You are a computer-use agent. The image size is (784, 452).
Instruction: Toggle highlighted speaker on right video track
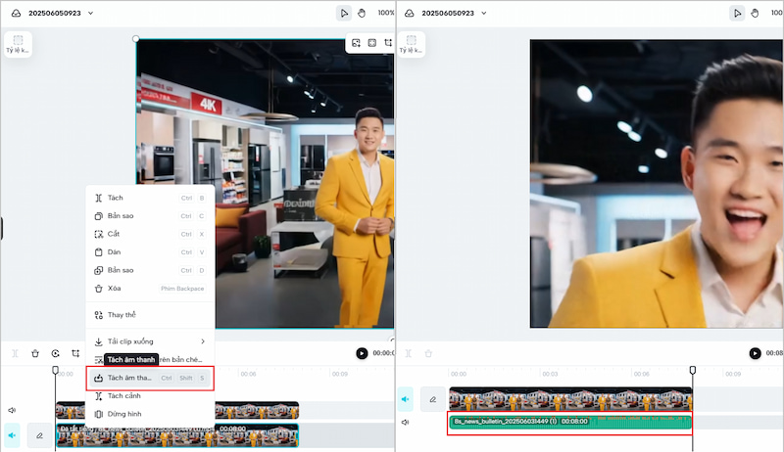click(406, 399)
